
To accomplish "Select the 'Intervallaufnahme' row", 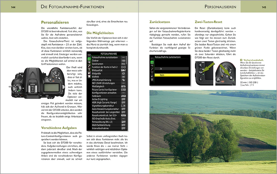I will click(109, 128).
